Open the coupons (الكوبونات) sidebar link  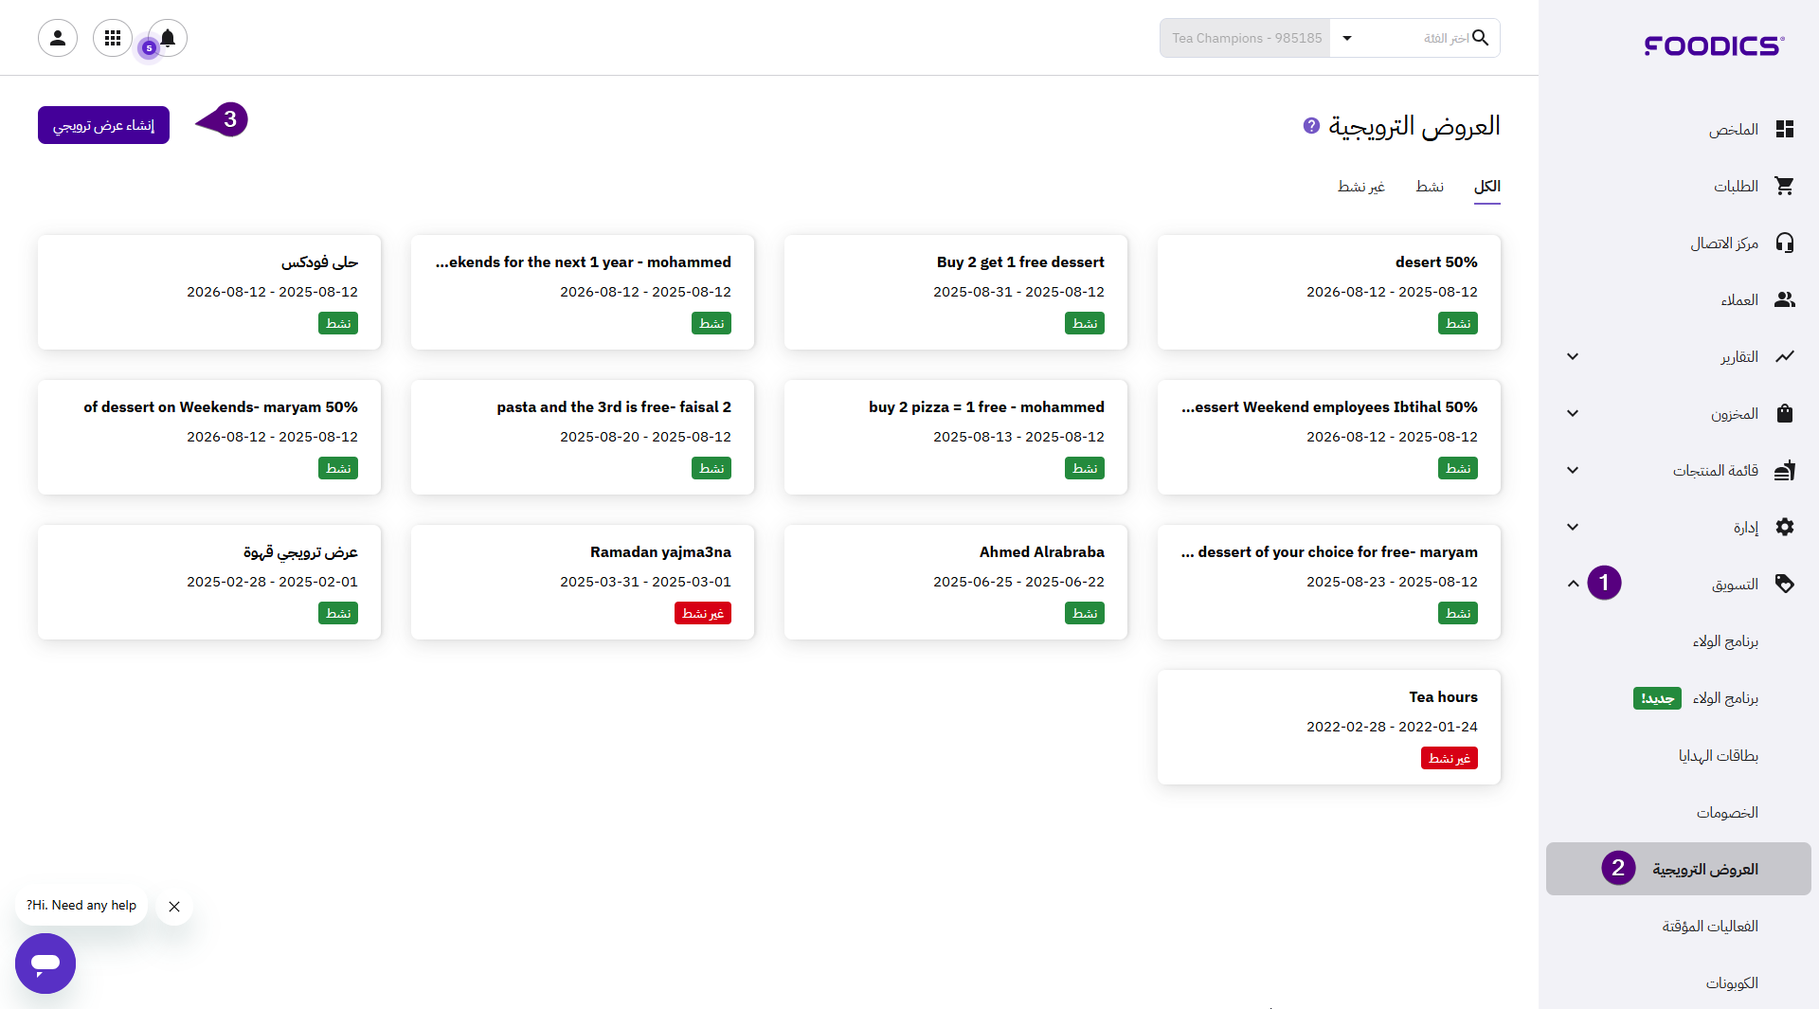coord(1731,982)
